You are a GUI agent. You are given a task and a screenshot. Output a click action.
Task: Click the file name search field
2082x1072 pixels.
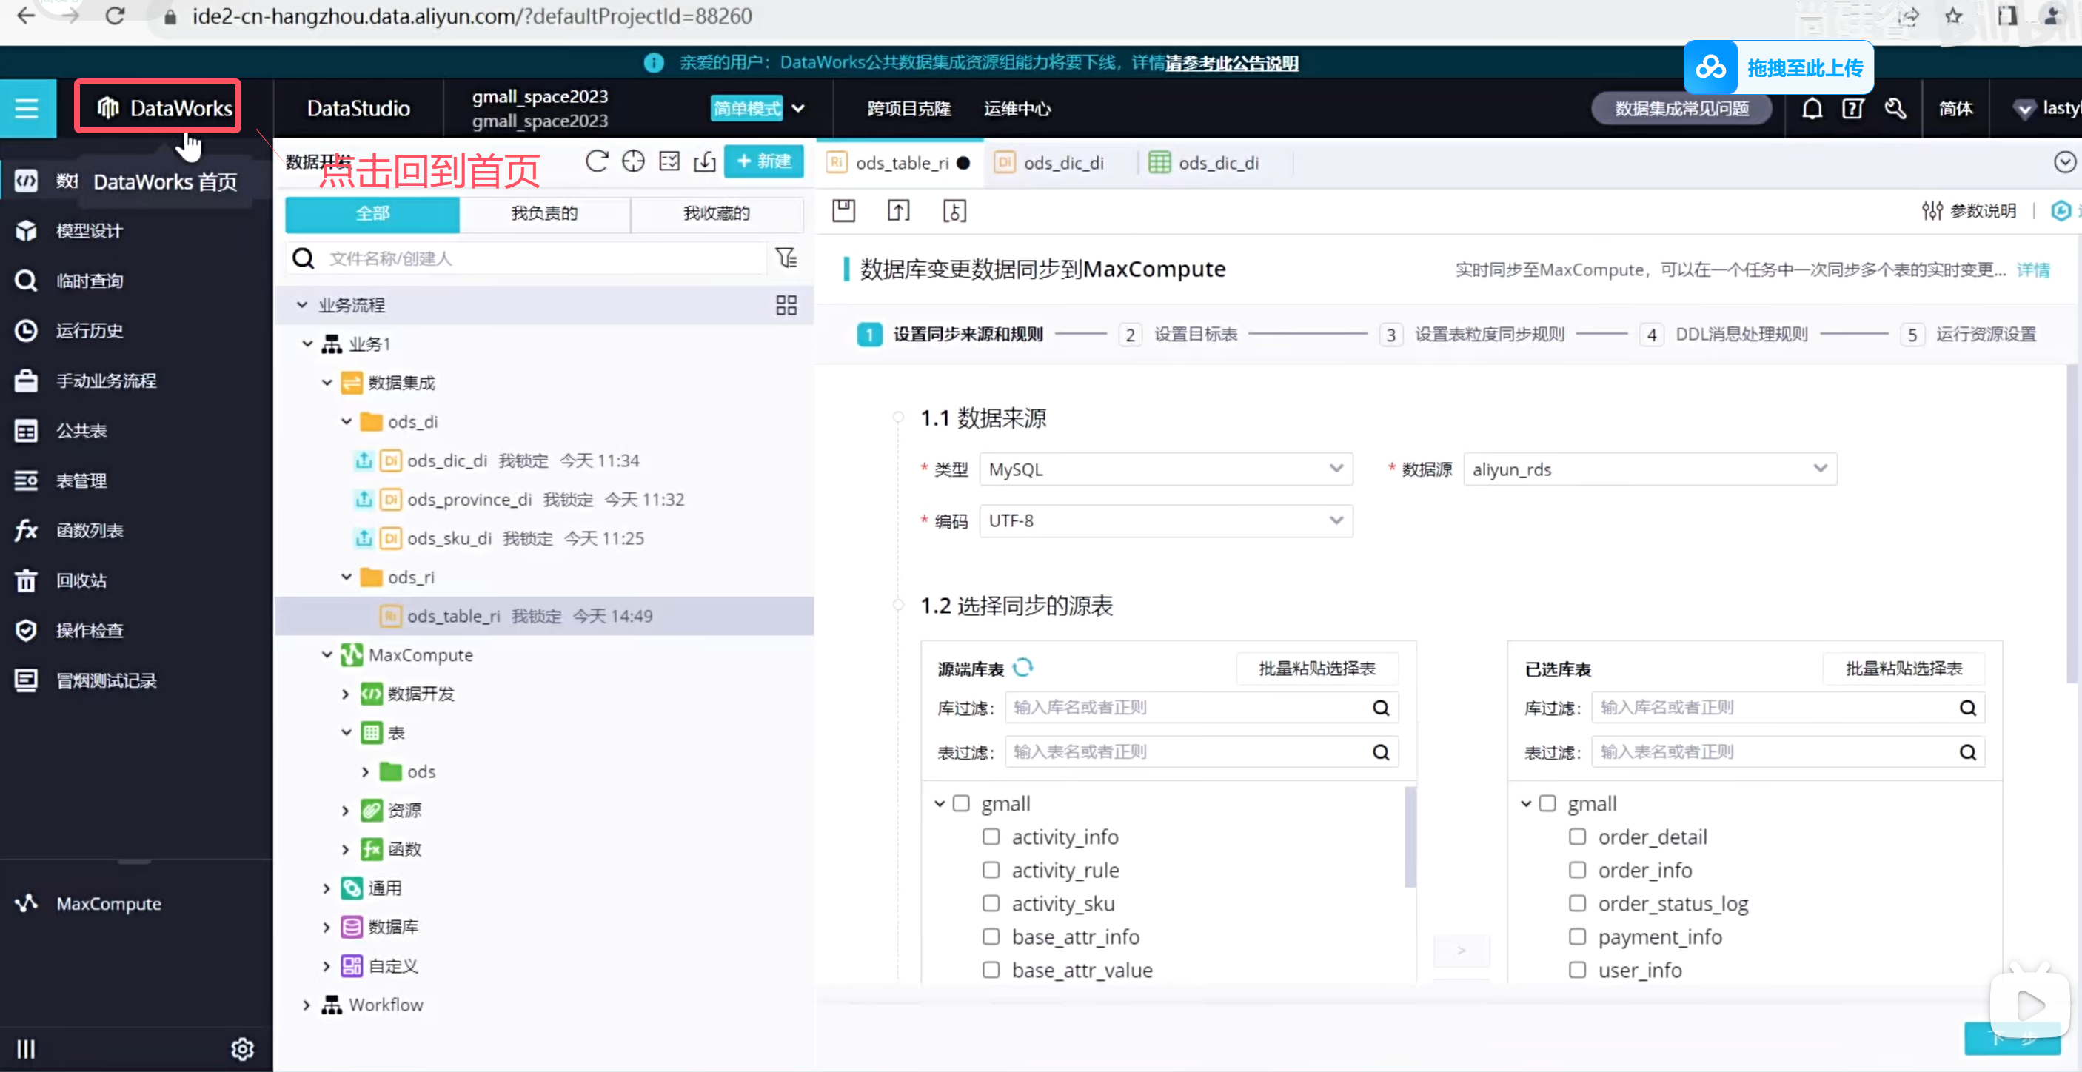click(541, 258)
